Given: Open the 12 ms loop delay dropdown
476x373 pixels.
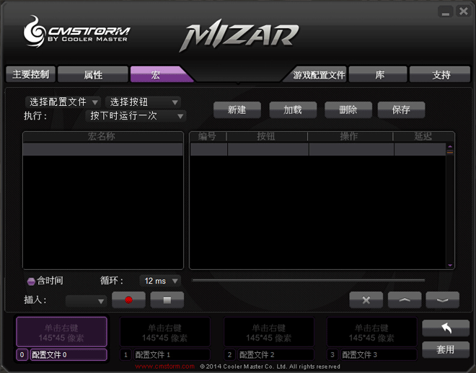Looking at the screenshot, I should point(160,281).
